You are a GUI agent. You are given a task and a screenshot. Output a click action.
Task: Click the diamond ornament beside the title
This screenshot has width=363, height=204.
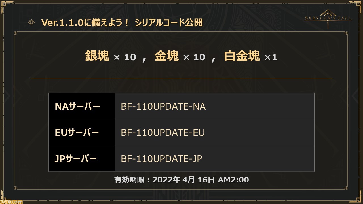[x=31, y=23]
